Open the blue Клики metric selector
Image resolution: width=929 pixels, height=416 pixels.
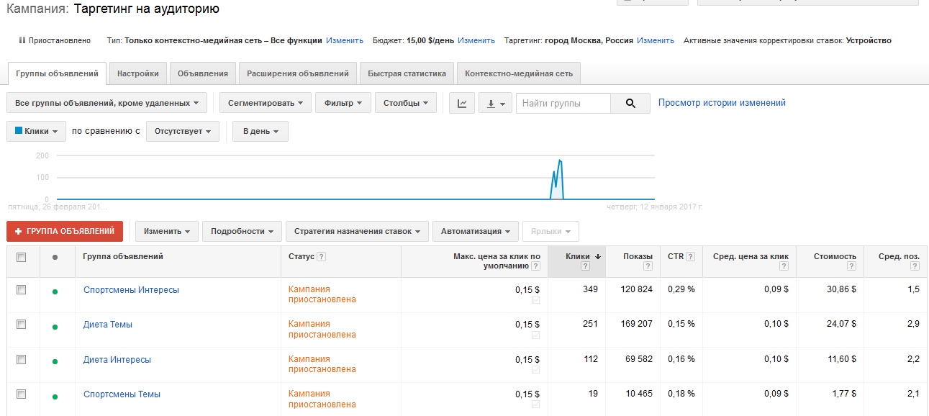coord(37,132)
